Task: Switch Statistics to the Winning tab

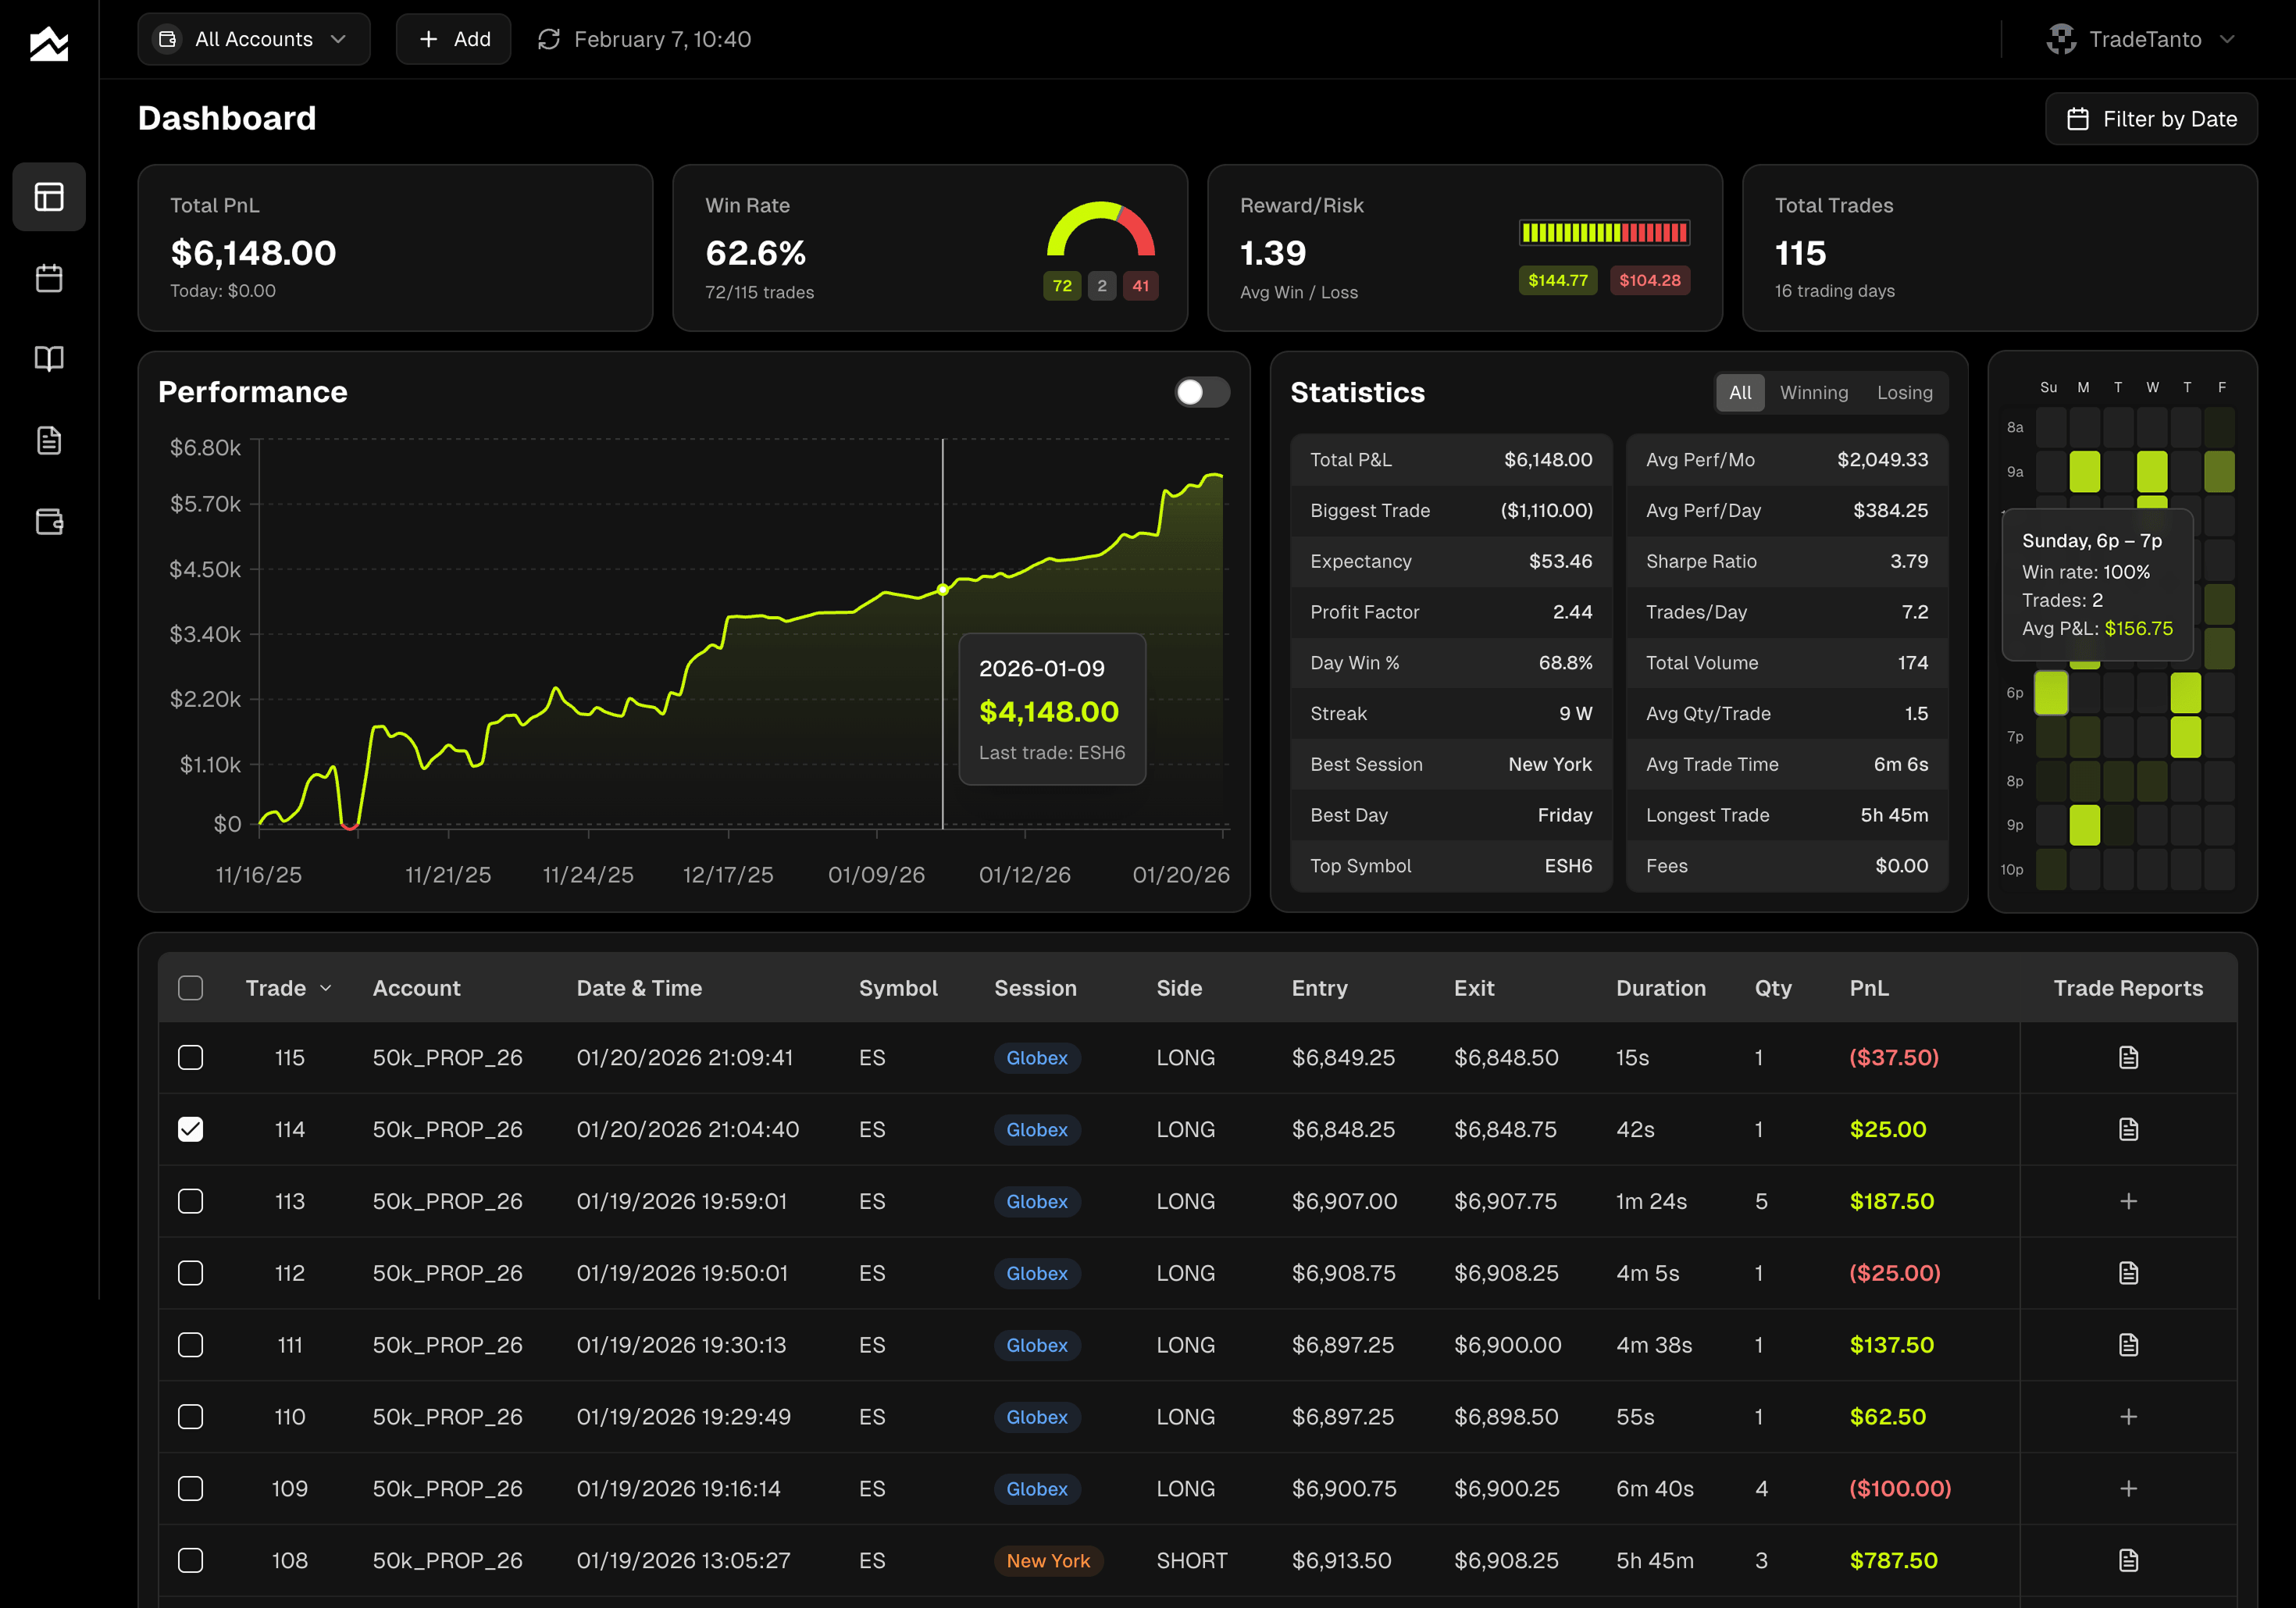Action: pyautogui.click(x=1814, y=392)
